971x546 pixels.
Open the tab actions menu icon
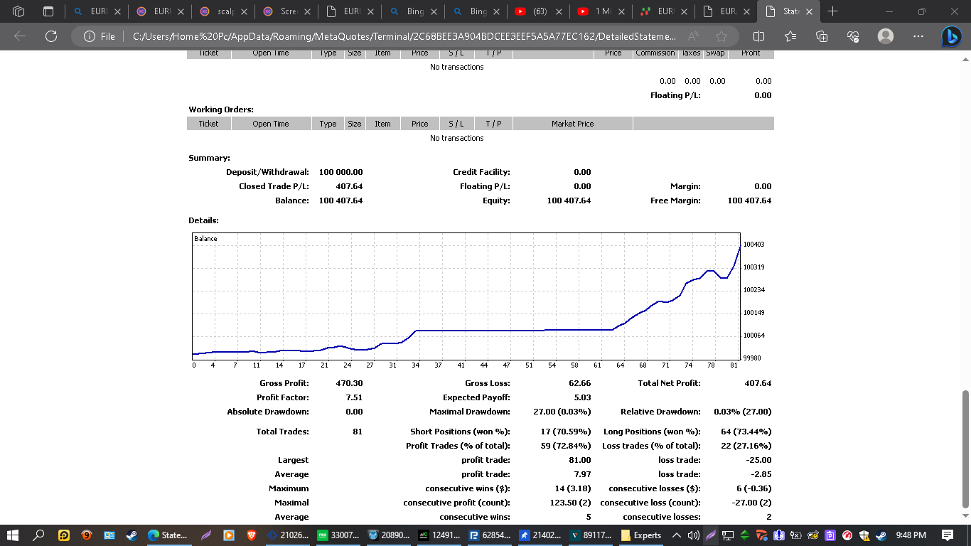(48, 11)
